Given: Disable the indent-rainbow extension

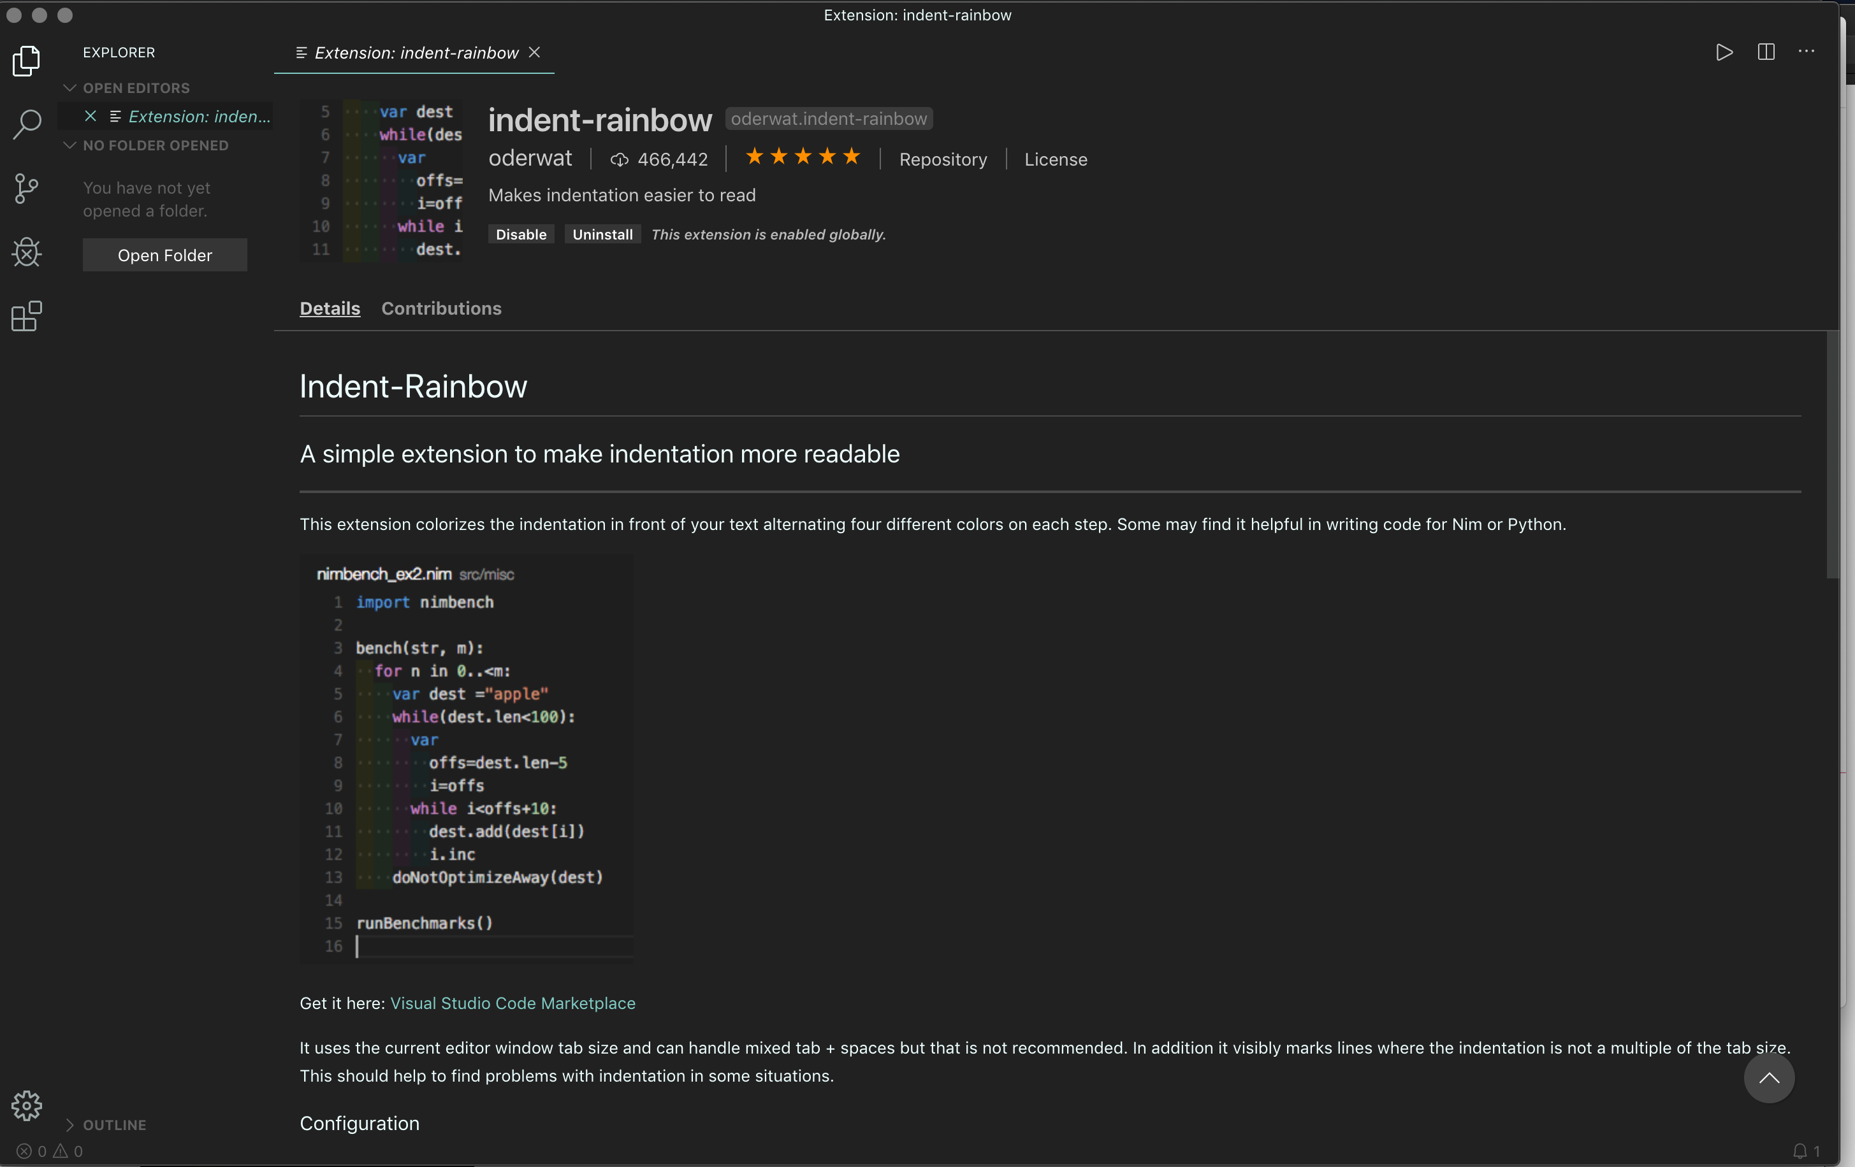Looking at the screenshot, I should (521, 234).
